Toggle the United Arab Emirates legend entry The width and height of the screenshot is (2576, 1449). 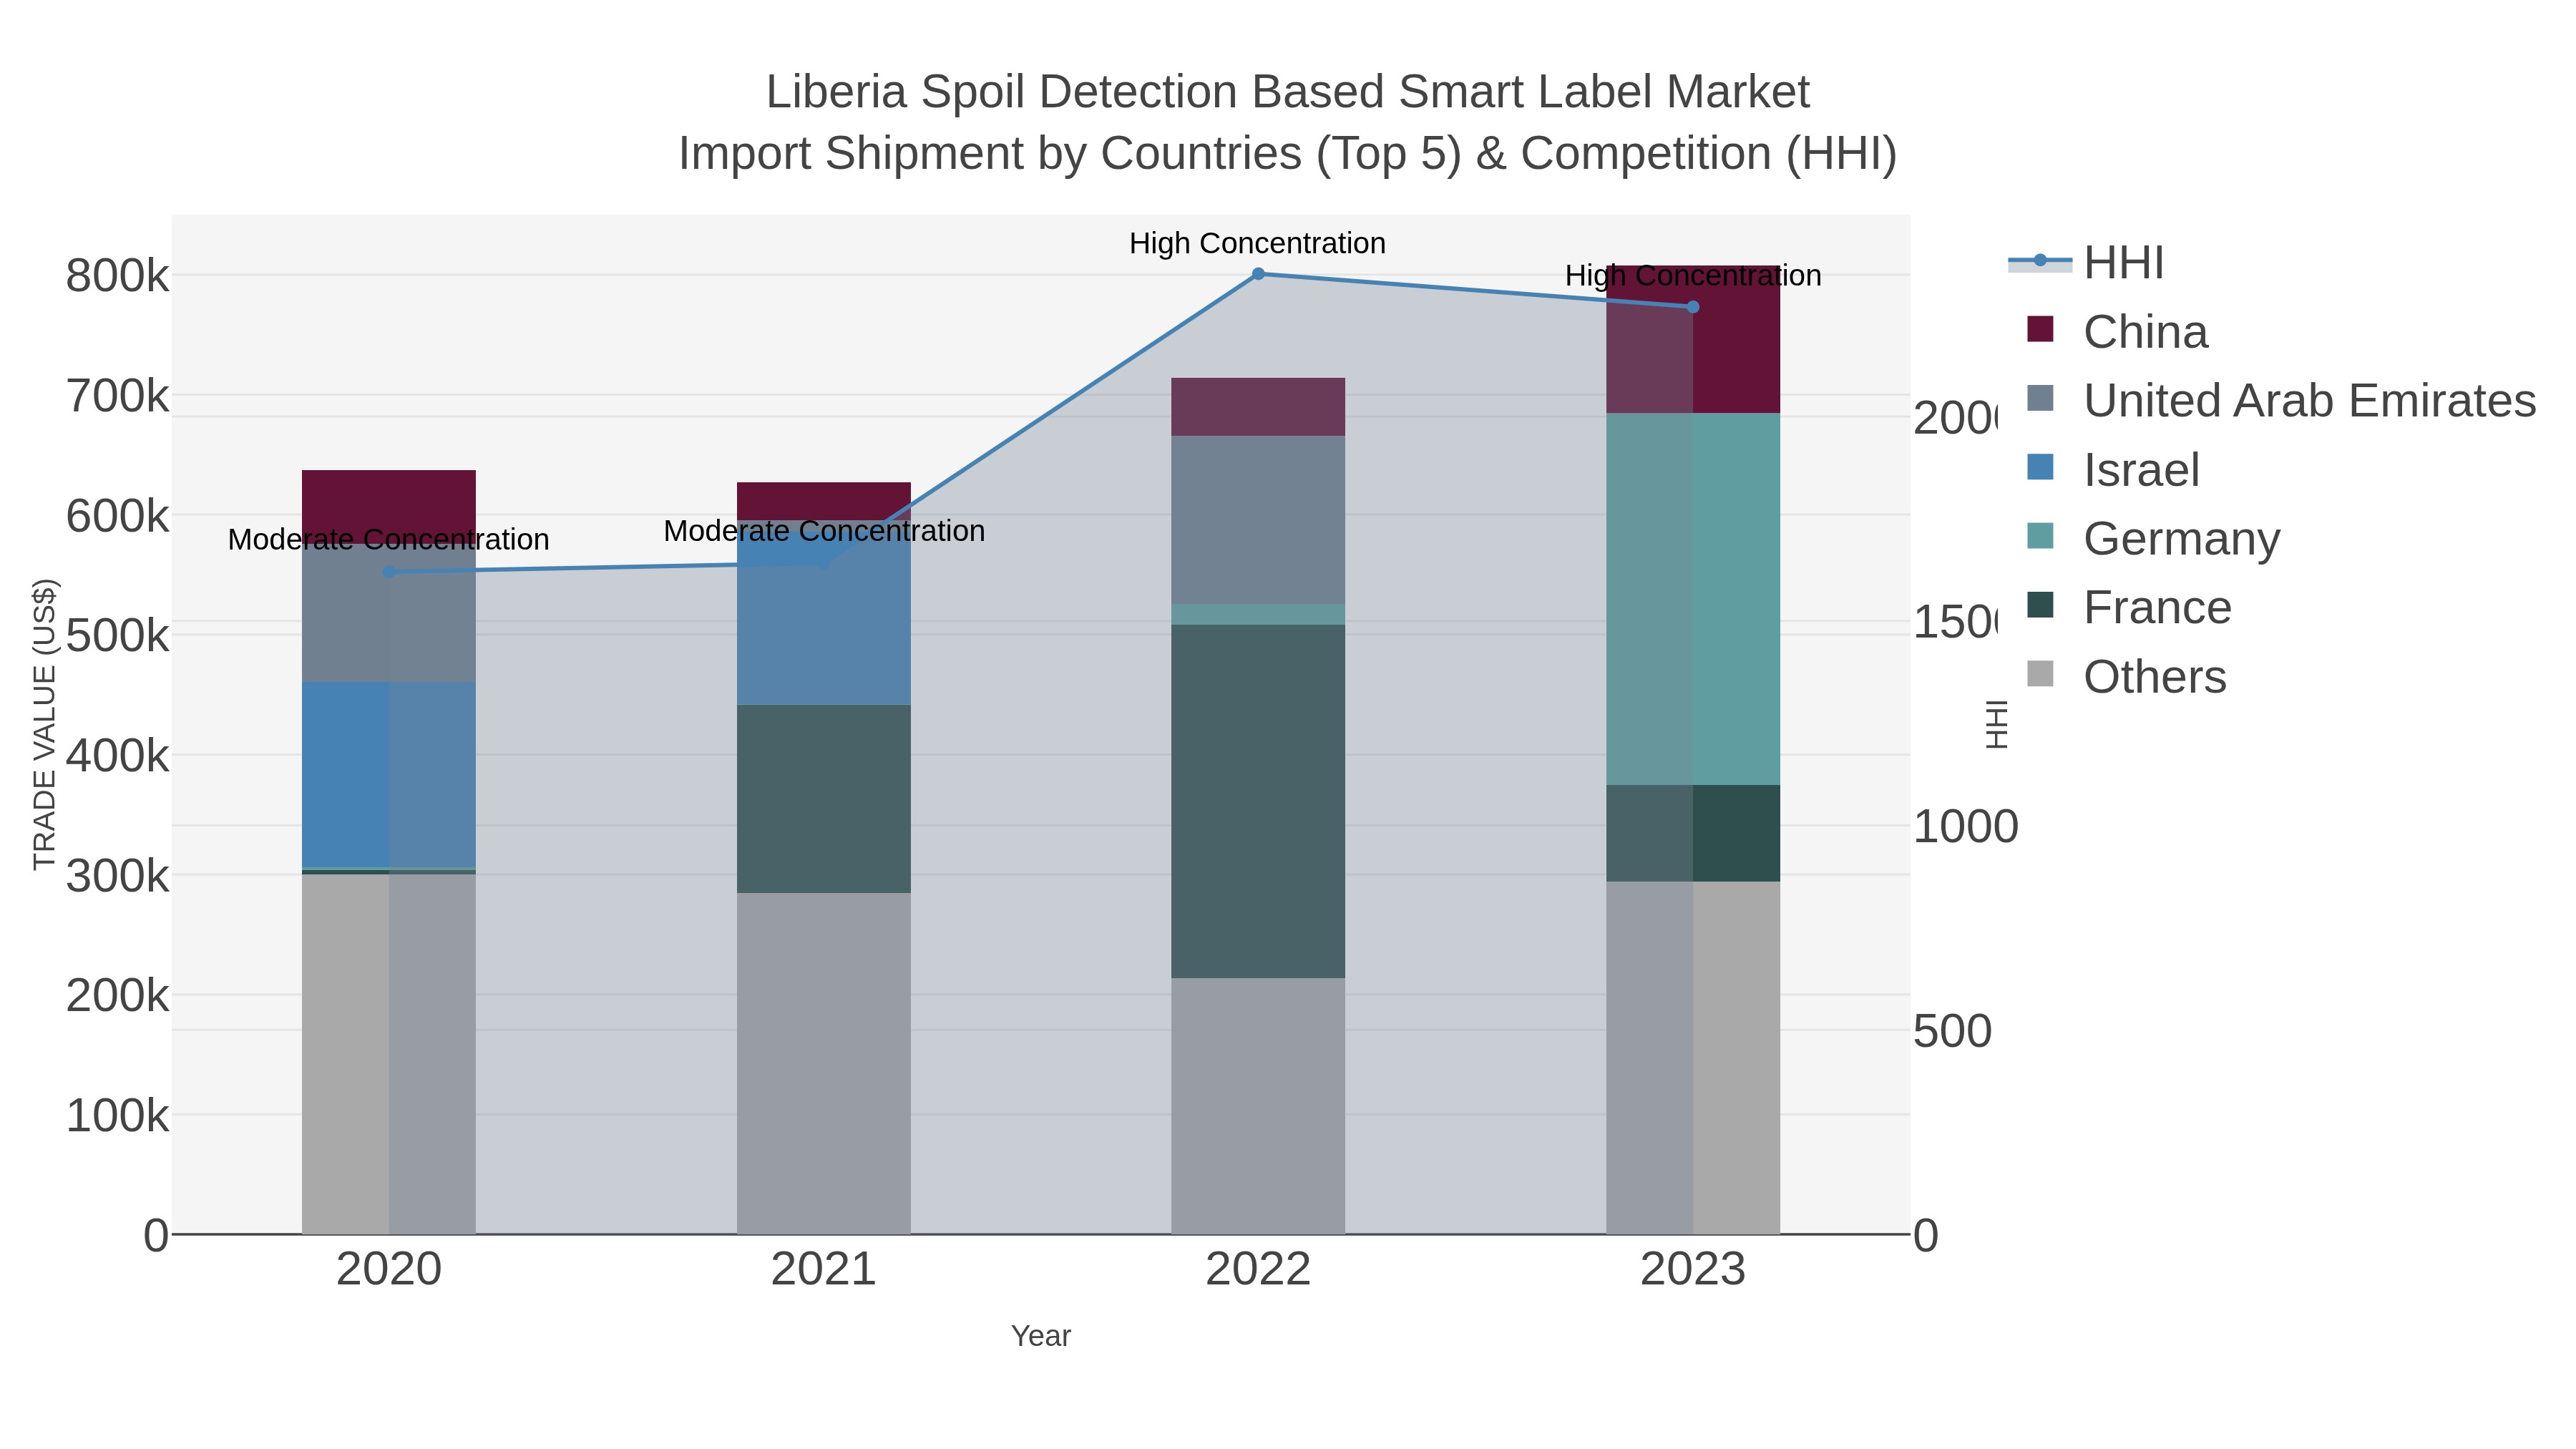(2273, 400)
